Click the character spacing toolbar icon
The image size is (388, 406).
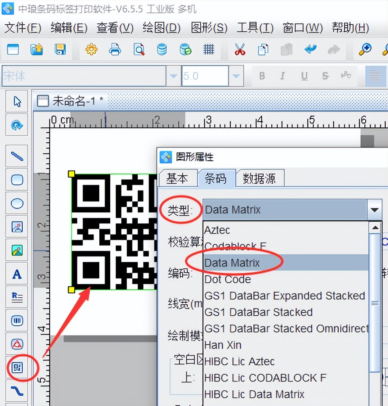pyautogui.click(x=346, y=75)
